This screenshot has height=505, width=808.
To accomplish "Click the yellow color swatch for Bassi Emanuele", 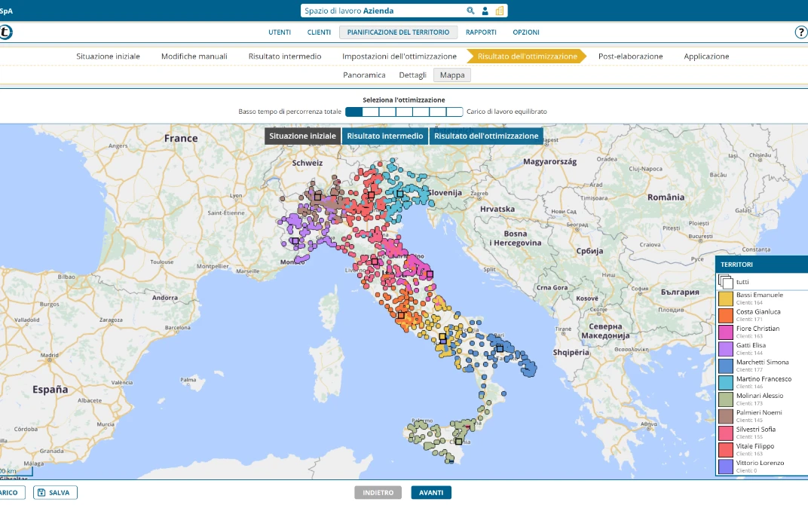I will click(724, 297).
